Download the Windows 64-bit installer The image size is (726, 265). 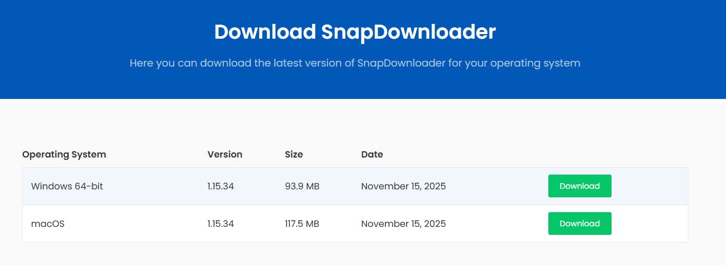[579, 186]
